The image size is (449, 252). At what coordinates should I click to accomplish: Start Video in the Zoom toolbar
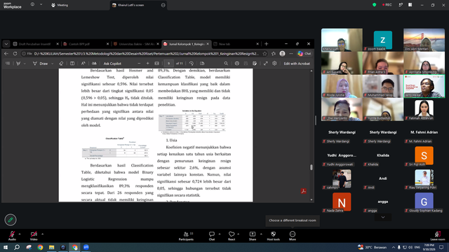click(34, 235)
